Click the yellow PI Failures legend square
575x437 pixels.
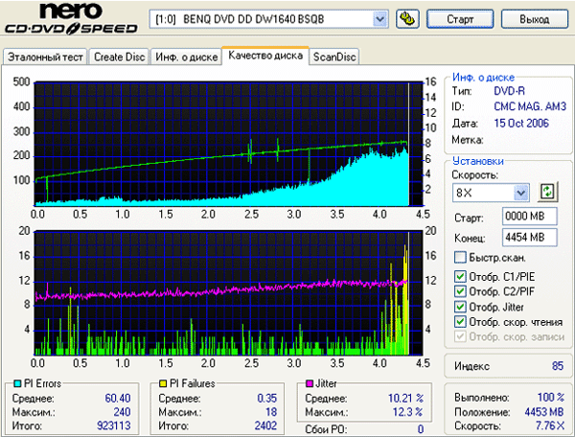click(x=164, y=383)
